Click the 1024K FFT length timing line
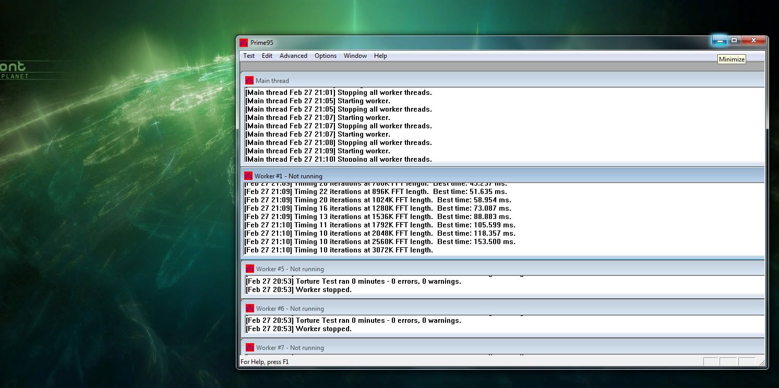 point(378,200)
